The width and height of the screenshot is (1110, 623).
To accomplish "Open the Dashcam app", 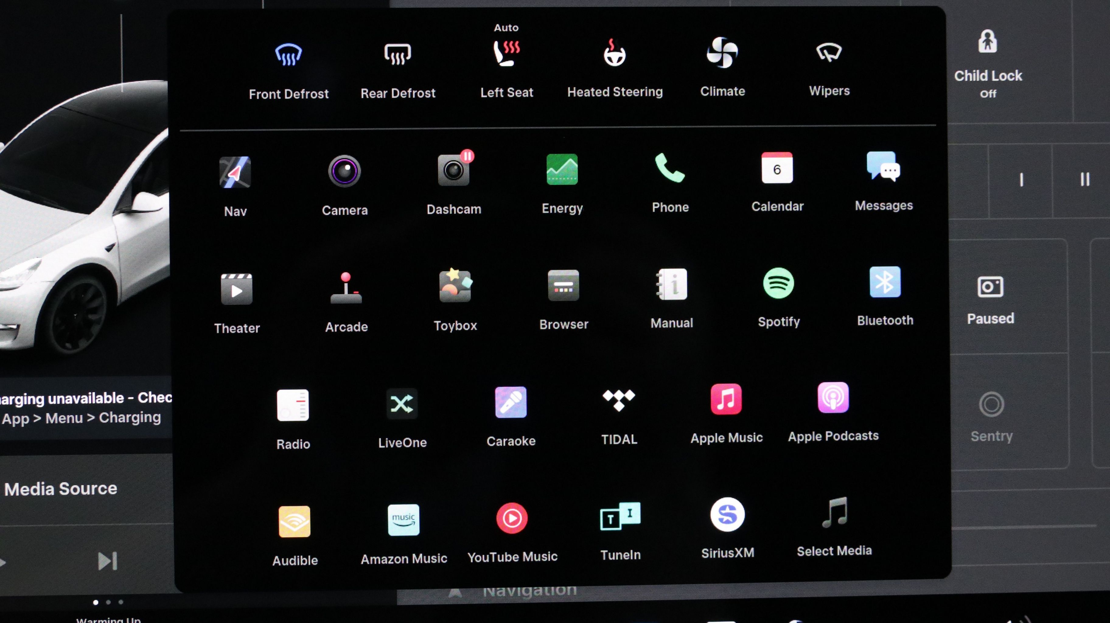I will click(x=453, y=171).
